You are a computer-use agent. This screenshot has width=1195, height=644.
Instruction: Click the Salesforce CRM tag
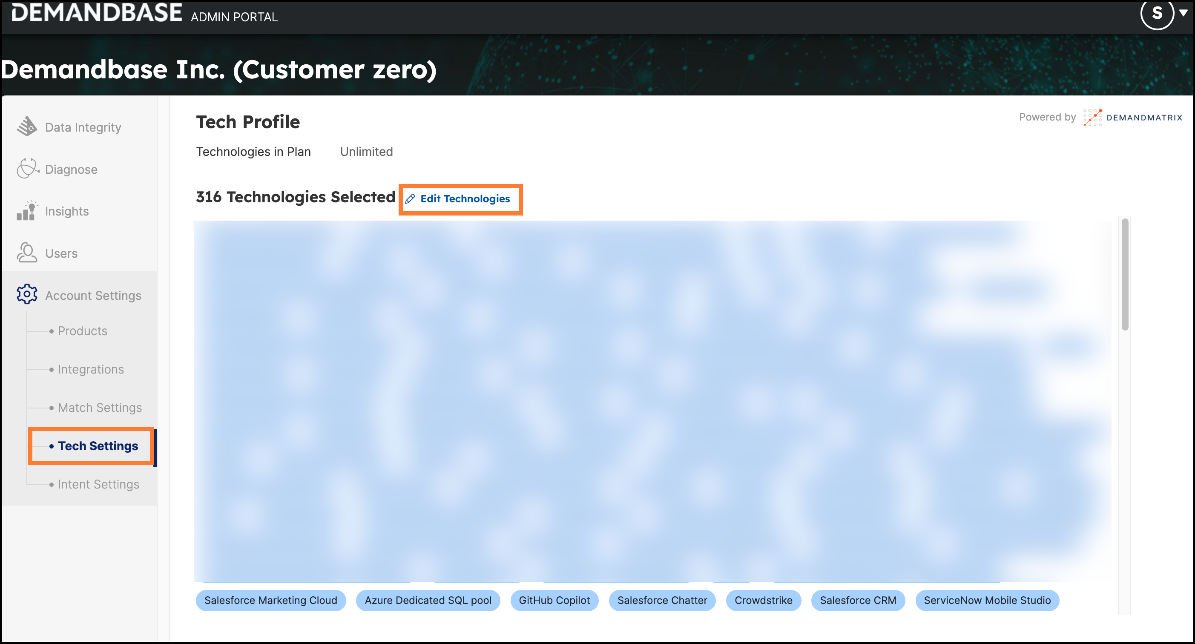858,601
